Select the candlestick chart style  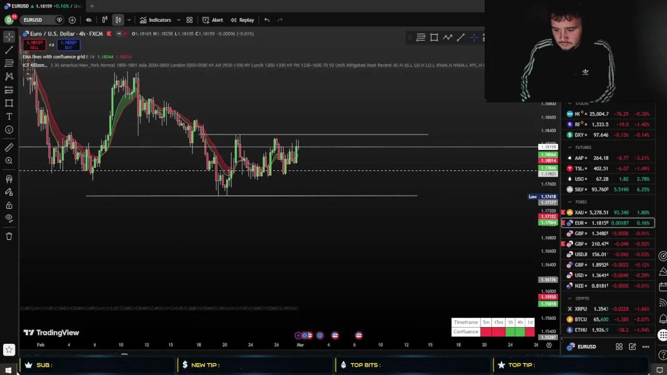coord(118,20)
